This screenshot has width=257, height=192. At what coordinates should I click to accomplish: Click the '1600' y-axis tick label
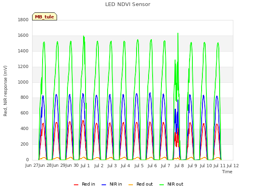23,36
